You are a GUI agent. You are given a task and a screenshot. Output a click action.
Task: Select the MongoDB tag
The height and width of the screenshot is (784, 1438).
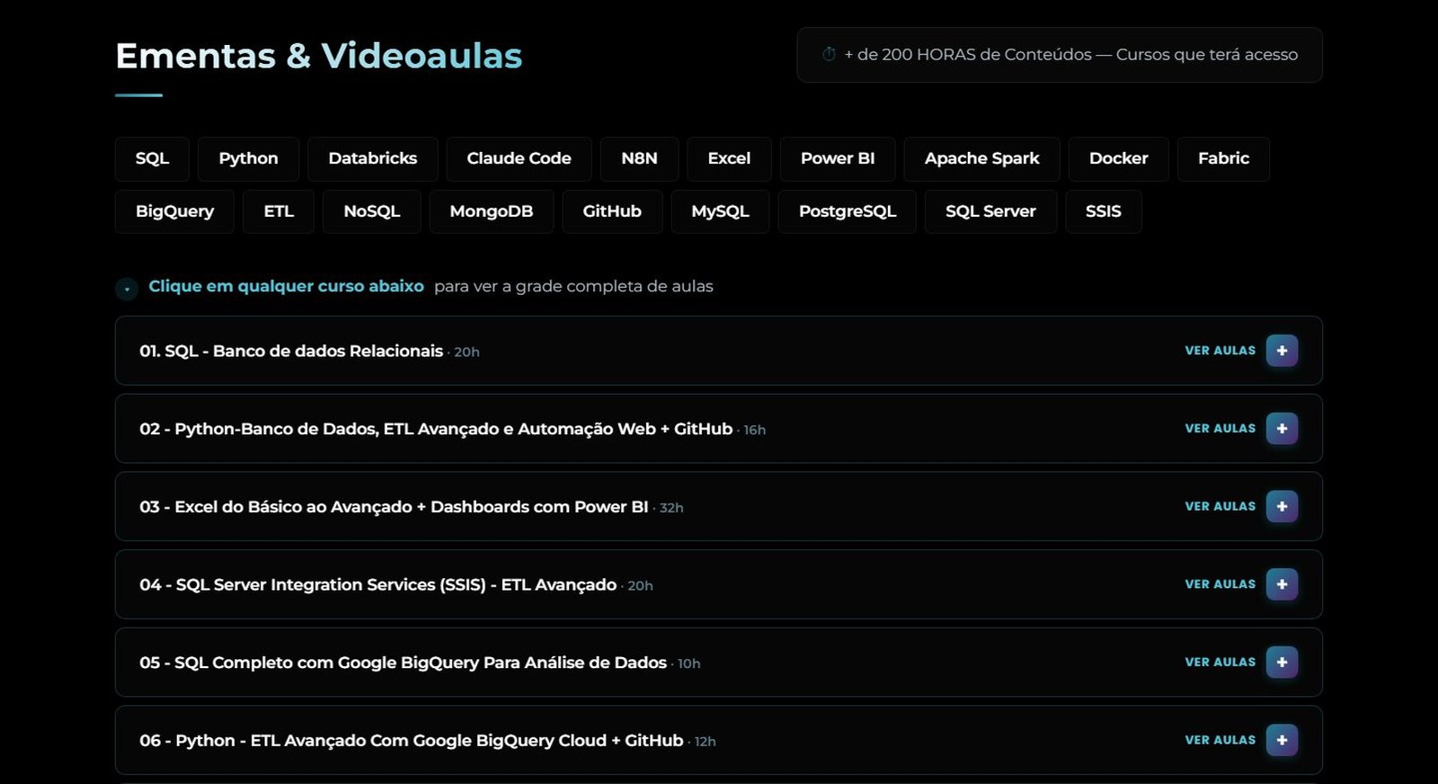(492, 212)
